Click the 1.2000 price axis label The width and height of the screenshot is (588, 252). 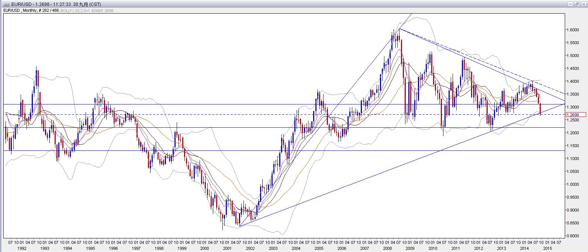point(573,133)
